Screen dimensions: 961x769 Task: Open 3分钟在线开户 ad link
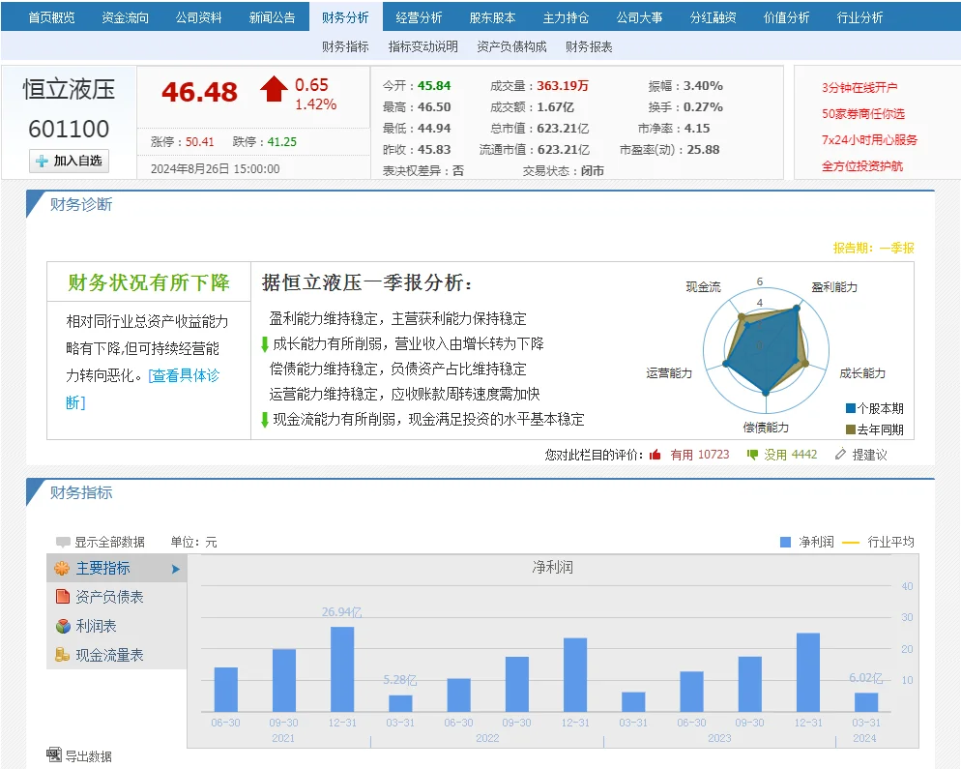pyautogui.click(x=859, y=88)
